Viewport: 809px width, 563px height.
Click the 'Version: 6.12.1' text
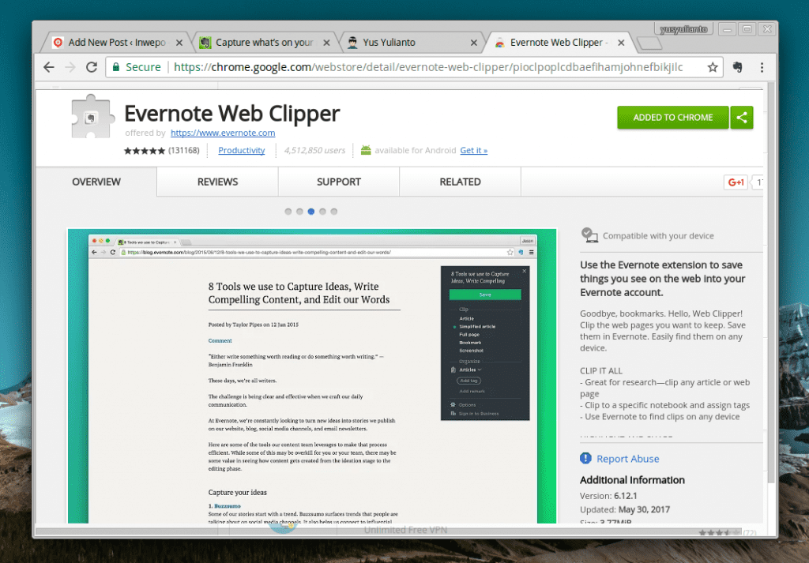[608, 495]
